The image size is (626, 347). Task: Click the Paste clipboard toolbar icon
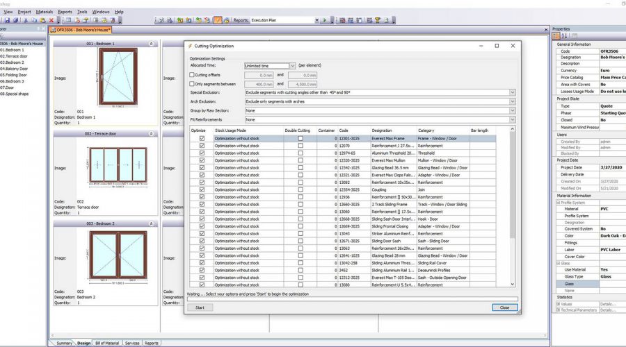pos(42,20)
